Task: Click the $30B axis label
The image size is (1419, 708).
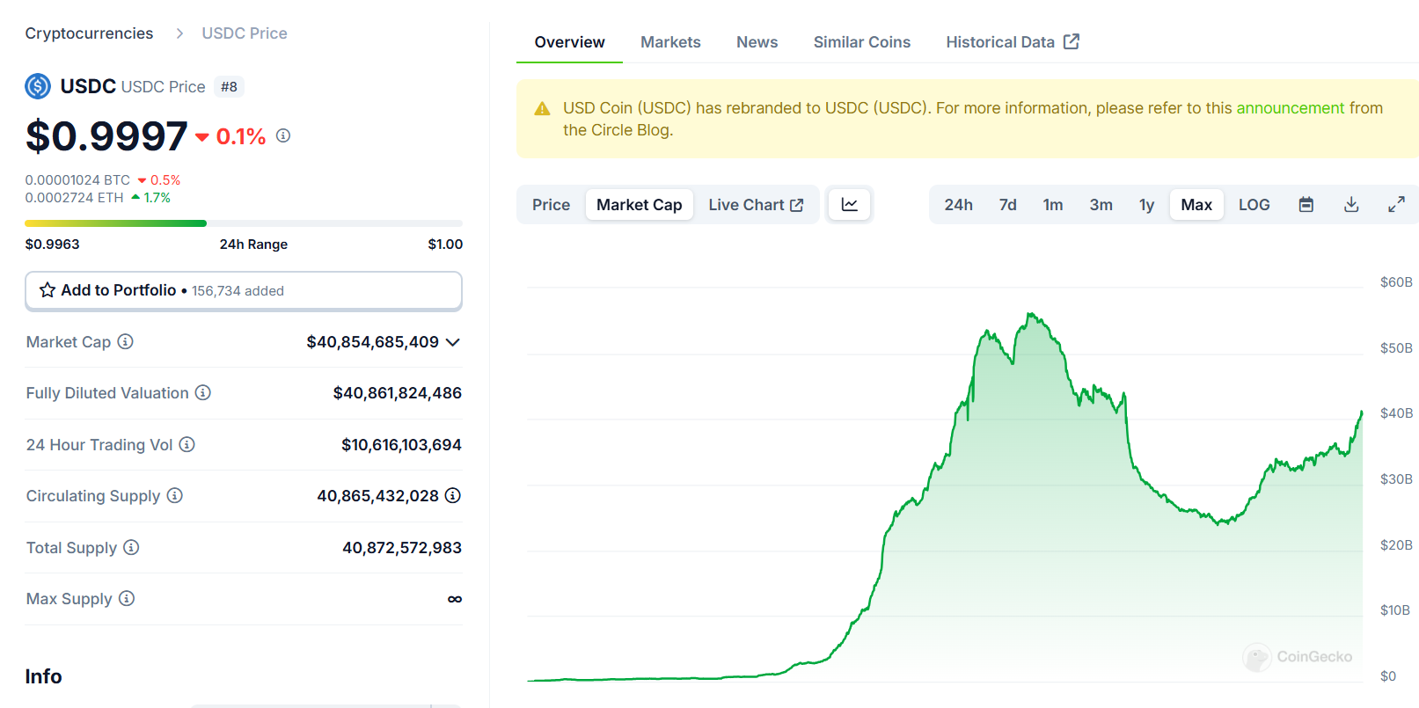Action: pyautogui.click(x=1396, y=479)
